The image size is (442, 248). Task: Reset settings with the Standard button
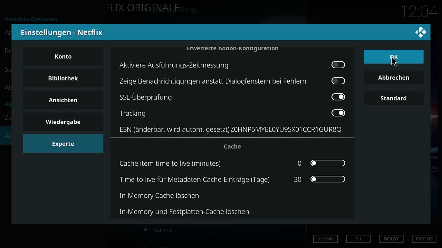coord(393,98)
